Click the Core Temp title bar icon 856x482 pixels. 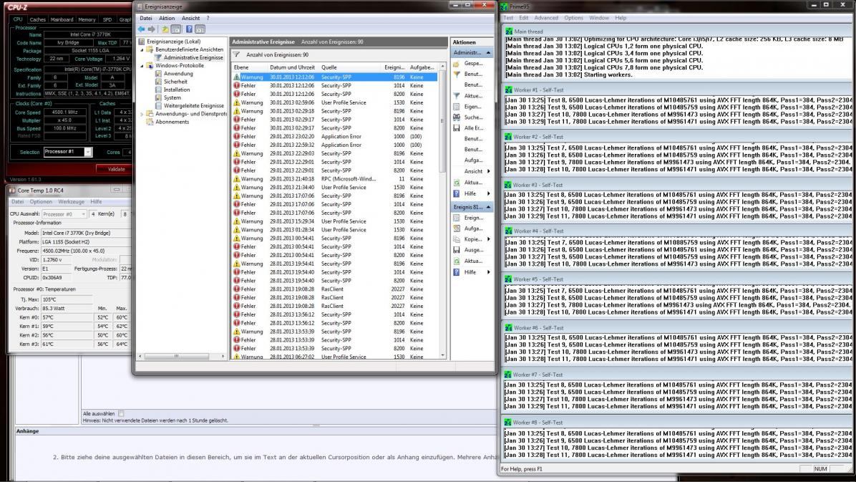click(12, 191)
